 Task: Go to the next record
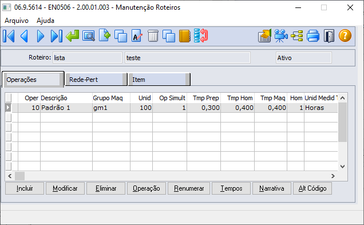41,36
